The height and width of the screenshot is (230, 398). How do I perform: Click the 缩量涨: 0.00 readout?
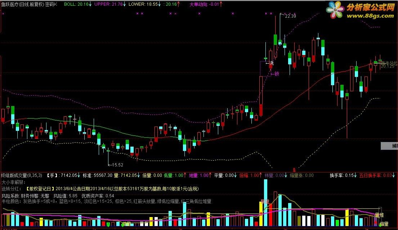[x=301, y=175]
